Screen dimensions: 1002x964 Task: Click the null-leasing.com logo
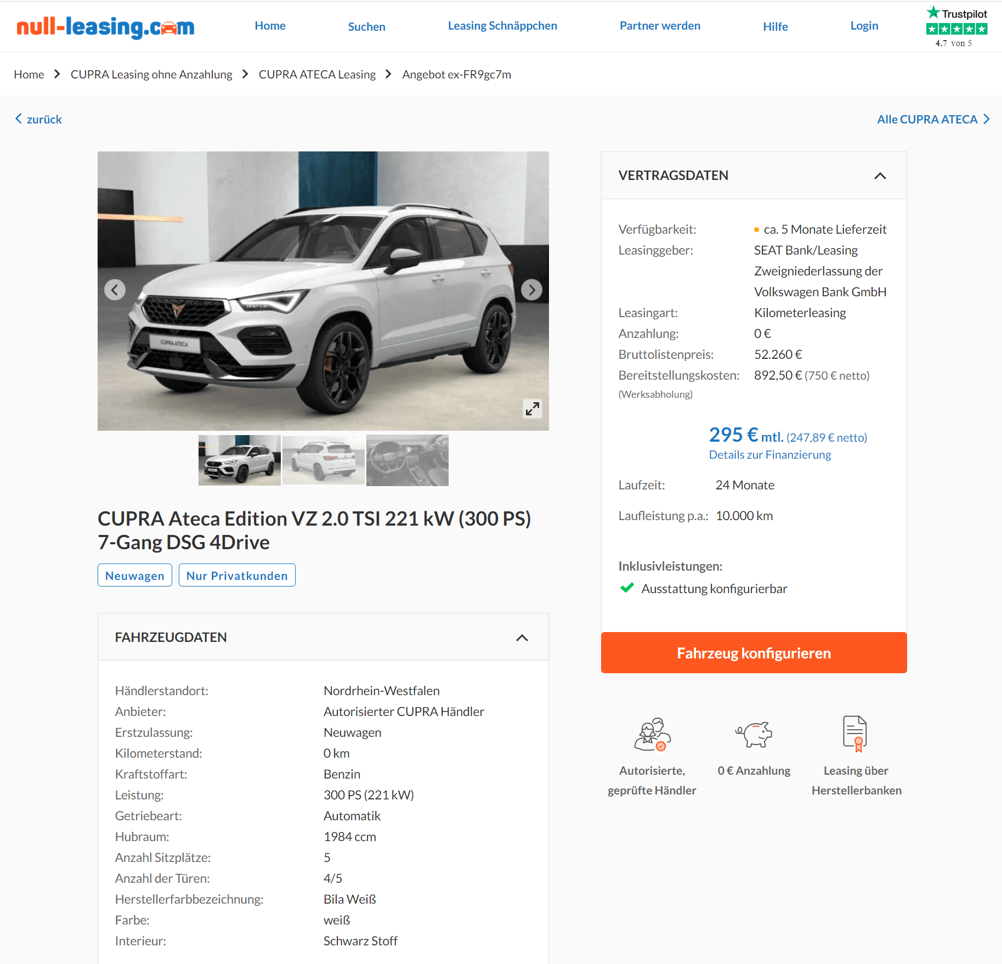(105, 26)
